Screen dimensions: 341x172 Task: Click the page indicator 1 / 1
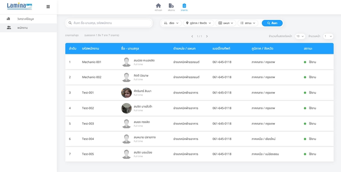(x=199, y=36)
